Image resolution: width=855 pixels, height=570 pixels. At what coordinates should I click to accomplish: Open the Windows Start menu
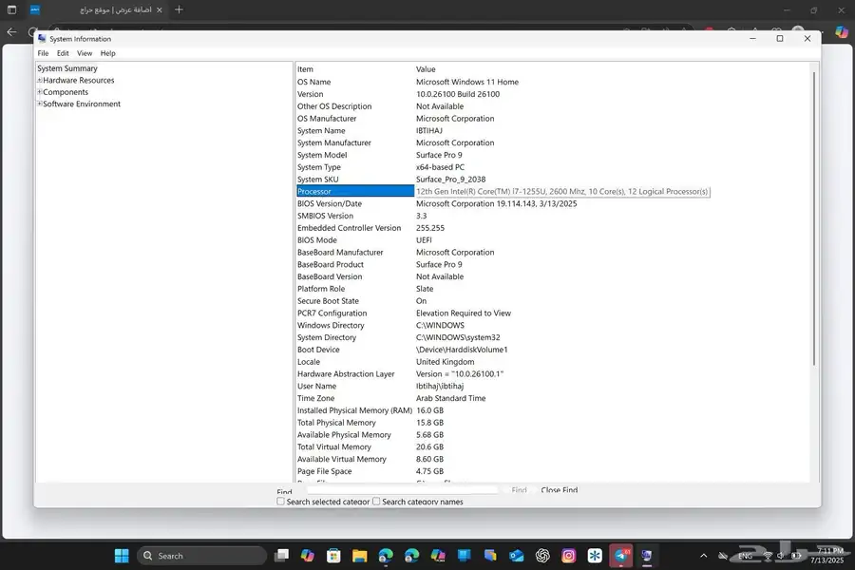pyautogui.click(x=122, y=556)
